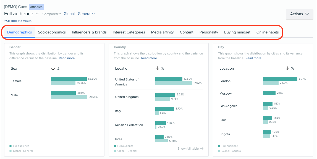Sort Gender table by percentage arrow
The height and width of the screenshot is (159, 317).
click(53, 68)
